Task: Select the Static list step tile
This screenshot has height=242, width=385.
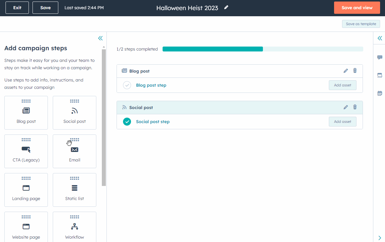Action: click(x=75, y=190)
